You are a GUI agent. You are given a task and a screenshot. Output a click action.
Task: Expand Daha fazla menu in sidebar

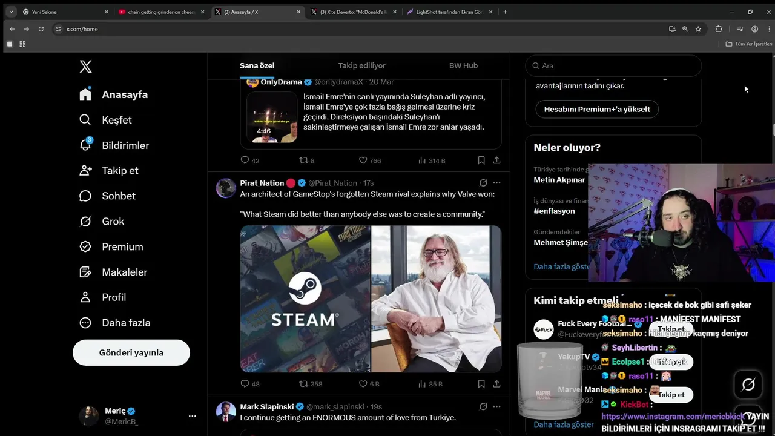coord(114,323)
